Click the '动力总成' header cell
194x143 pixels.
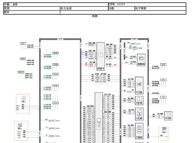coord(84,8)
